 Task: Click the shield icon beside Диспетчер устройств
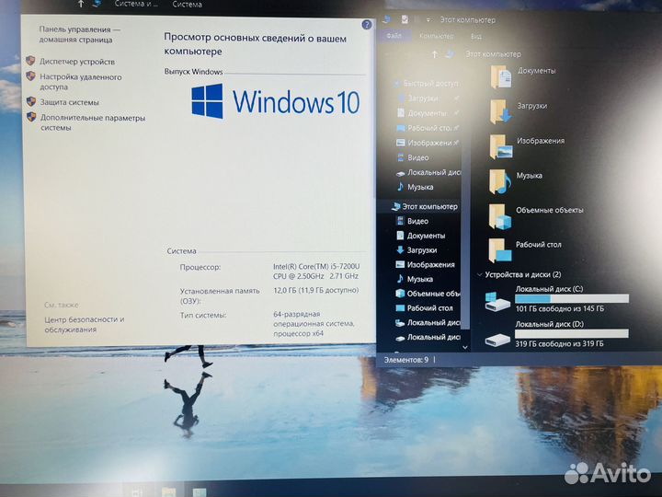point(30,61)
